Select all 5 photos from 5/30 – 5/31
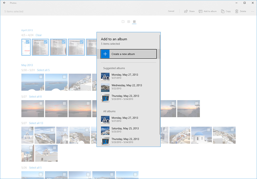The height and width of the screenshot is (179, 257). click(x=43, y=70)
